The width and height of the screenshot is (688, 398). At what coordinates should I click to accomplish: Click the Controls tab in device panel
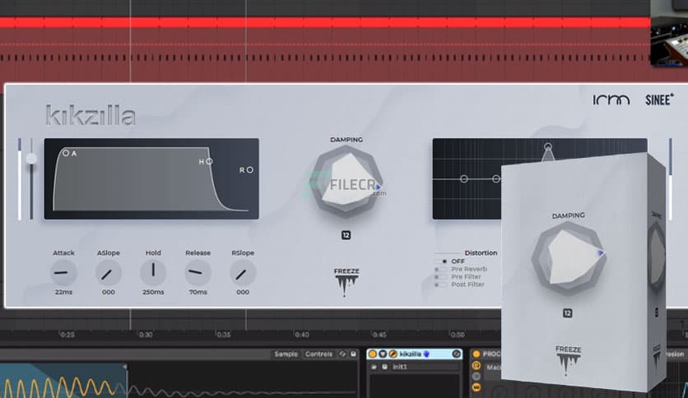pyautogui.click(x=318, y=354)
